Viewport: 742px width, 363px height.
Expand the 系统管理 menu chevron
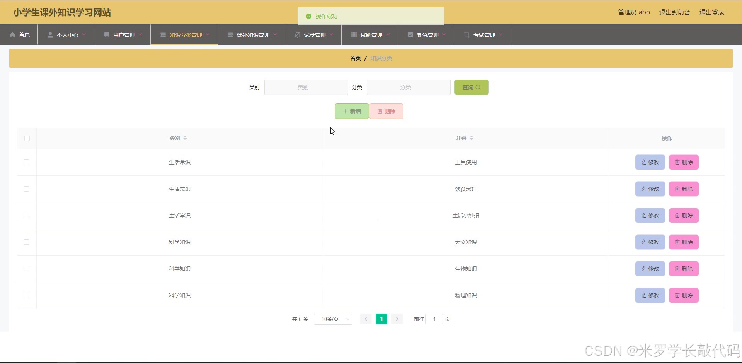coord(444,34)
